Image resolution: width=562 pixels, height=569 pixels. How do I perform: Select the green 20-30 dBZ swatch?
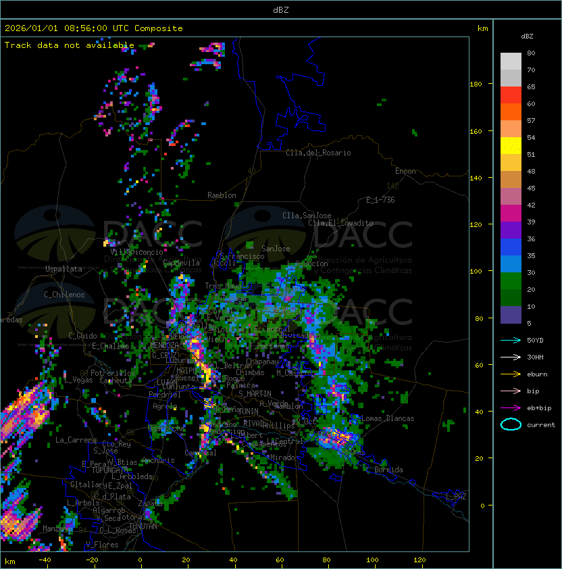(511, 281)
